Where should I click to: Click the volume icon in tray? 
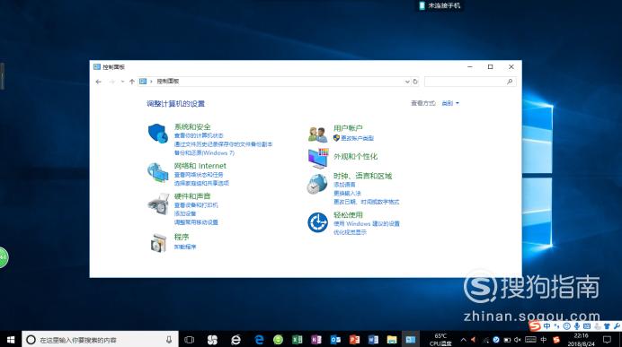[x=517, y=340]
